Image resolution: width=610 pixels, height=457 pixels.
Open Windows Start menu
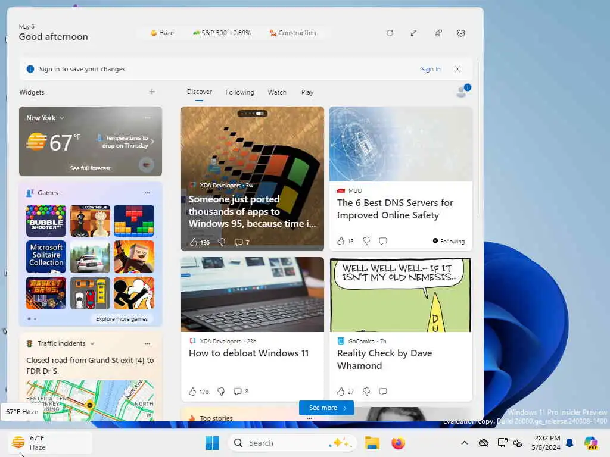tap(213, 443)
